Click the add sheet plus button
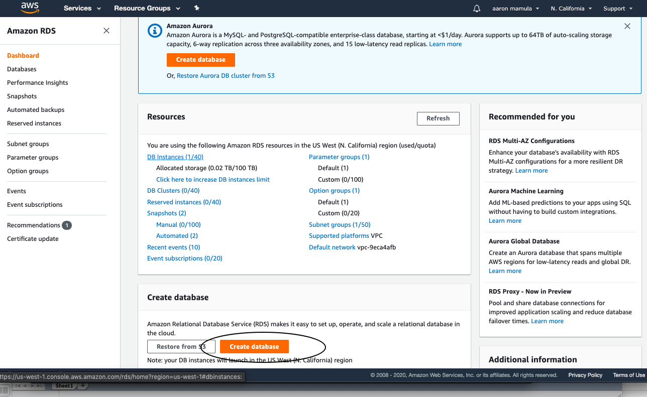The height and width of the screenshot is (397, 647). click(83, 386)
